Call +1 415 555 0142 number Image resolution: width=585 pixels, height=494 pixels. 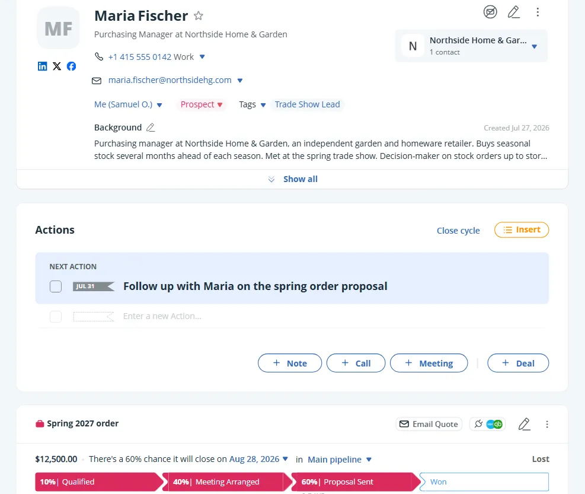(x=140, y=57)
